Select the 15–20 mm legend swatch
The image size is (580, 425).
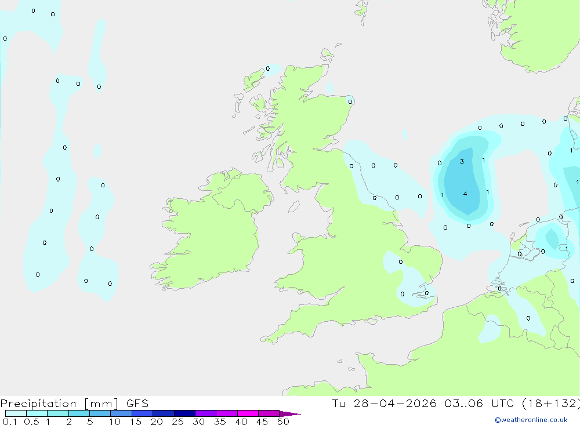(x=142, y=413)
